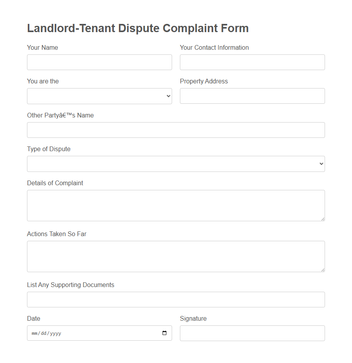
Task: Click inside the Your Name field
Action: pyautogui.click(x=99, y=62)
